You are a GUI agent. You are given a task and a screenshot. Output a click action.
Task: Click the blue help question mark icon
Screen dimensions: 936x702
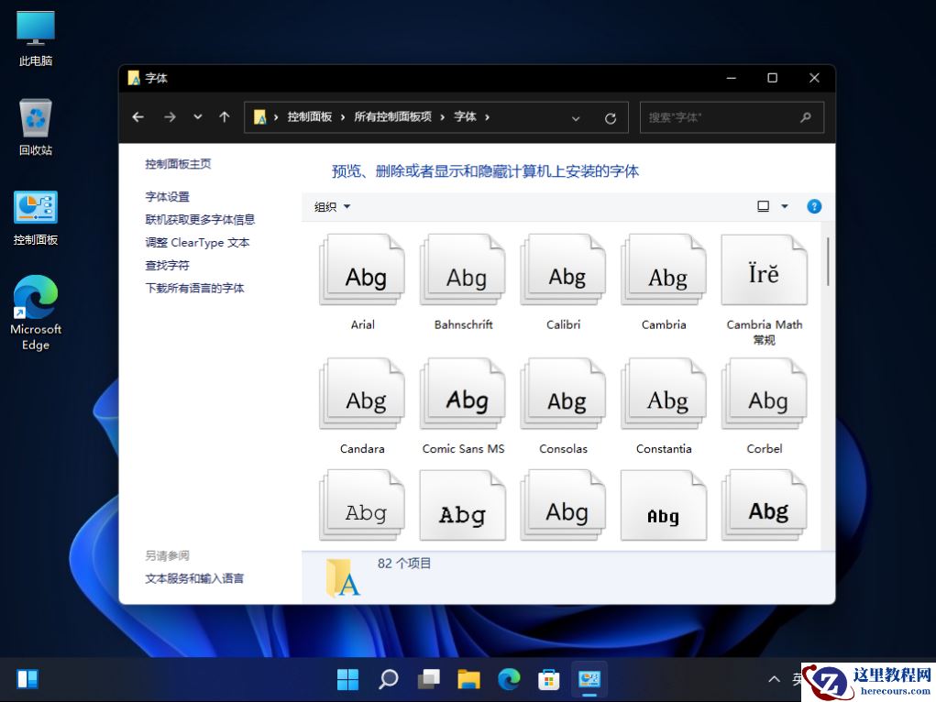click(x=814, y=206)
